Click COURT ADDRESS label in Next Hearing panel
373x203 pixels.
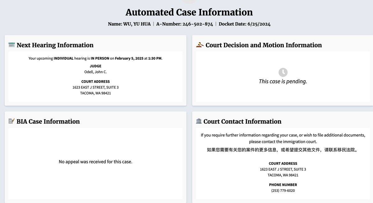tap(95, 81)
